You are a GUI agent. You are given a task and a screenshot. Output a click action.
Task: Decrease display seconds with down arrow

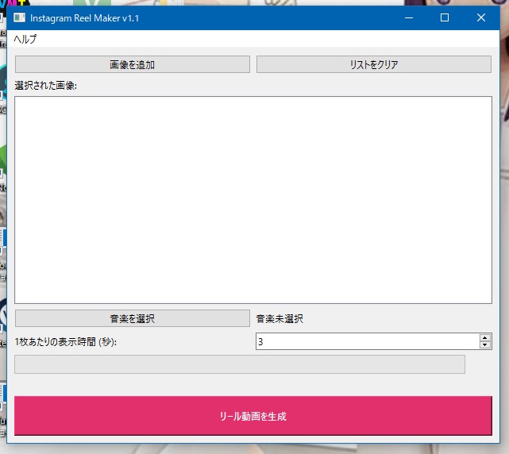click(485, 345)
